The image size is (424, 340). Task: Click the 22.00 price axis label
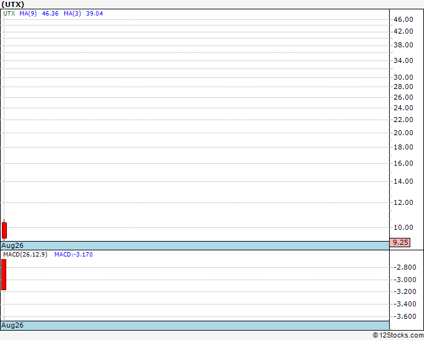[x=403, y=120]
